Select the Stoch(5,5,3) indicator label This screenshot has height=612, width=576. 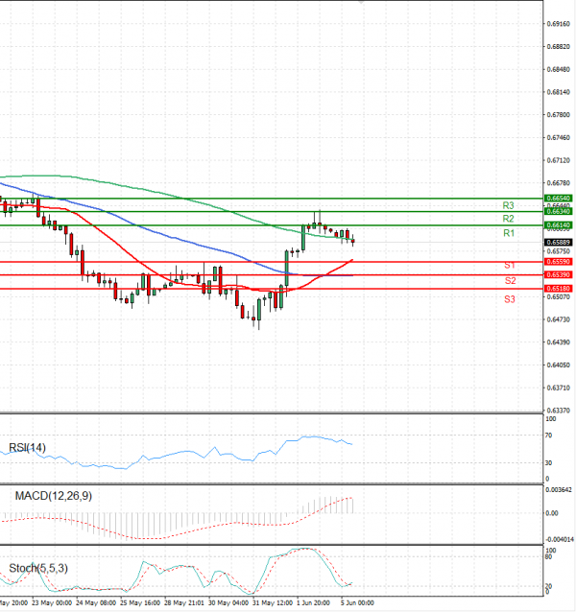(x=38, y=568)
